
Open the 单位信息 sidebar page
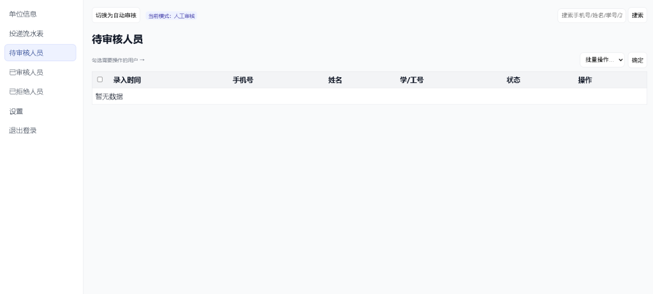[23, 14]
